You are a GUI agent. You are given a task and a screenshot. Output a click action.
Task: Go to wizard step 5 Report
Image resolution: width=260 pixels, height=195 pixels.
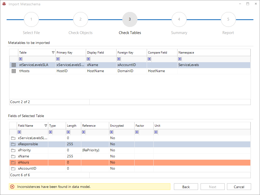(228, 19)
